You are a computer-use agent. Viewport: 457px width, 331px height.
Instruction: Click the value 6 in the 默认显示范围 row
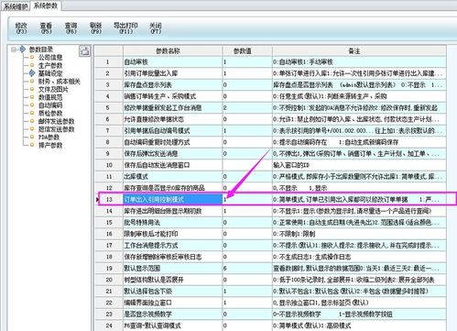pos(247,268)
